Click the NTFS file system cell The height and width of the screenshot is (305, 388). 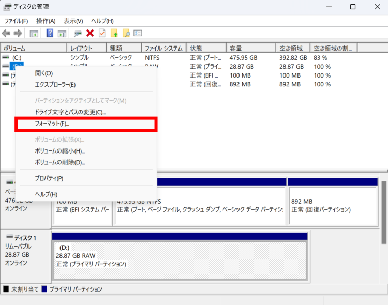(152, 58)
